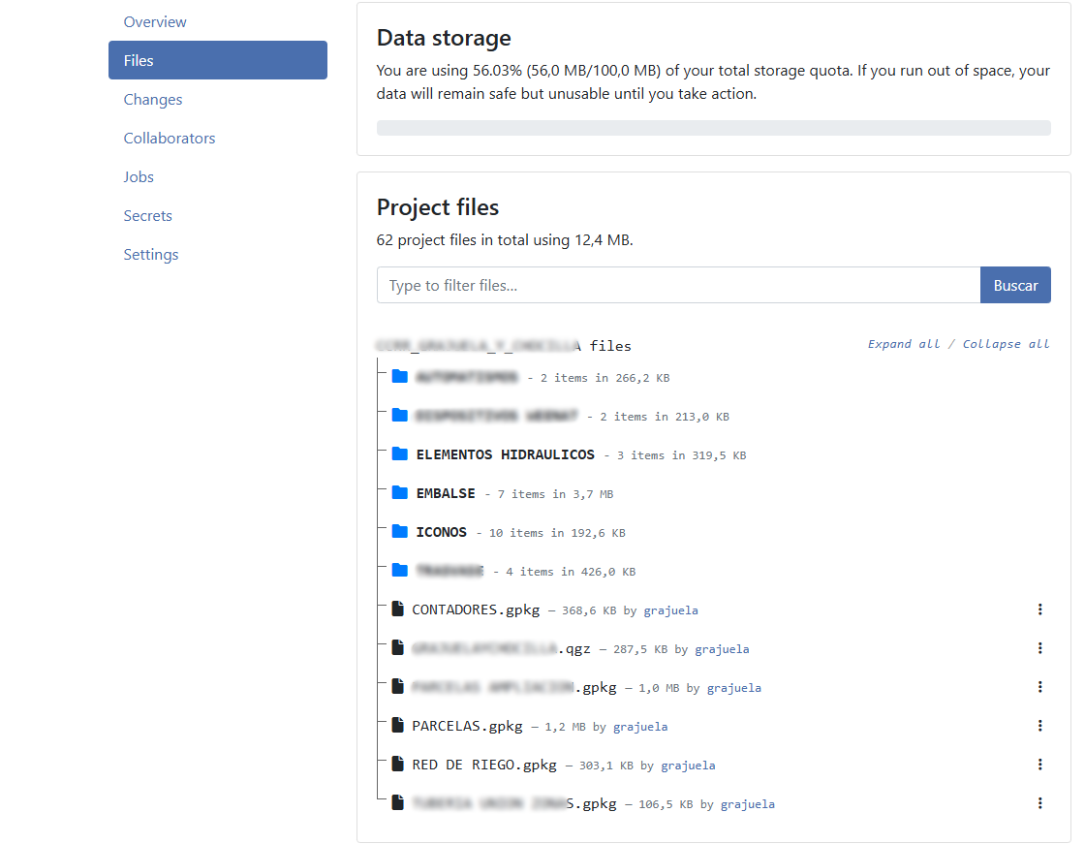Go to the Overview section
This screenshot has height=844, width=1085.
pyautogui.click(x=217, y=21)
